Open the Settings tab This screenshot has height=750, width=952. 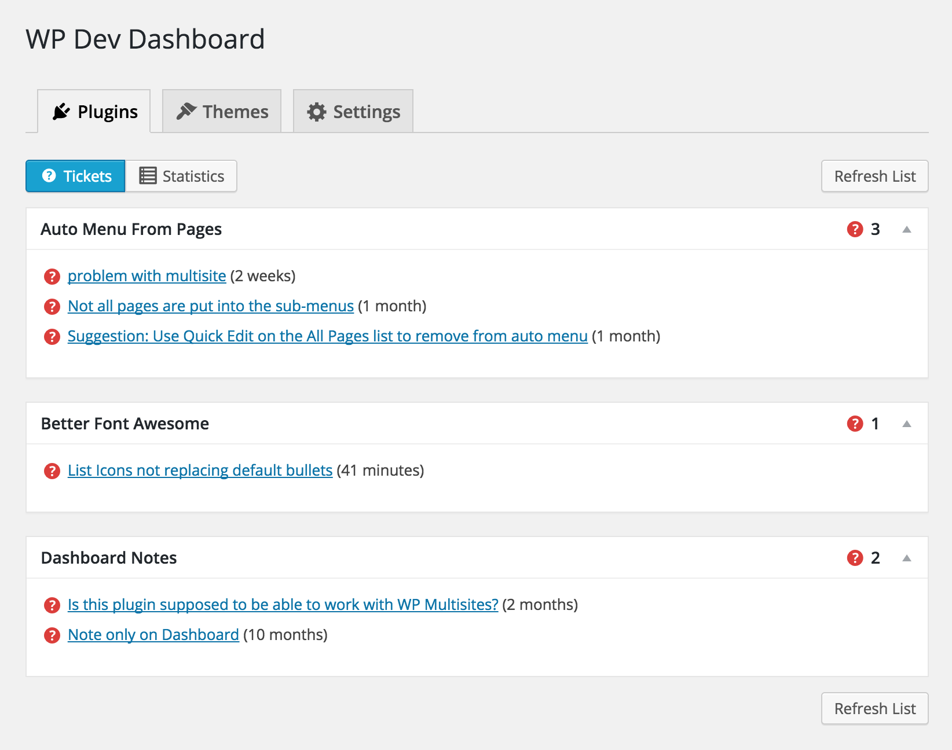353,111
